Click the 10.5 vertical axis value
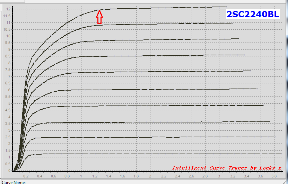Screen dimensions: 288x184 point(7,29)
